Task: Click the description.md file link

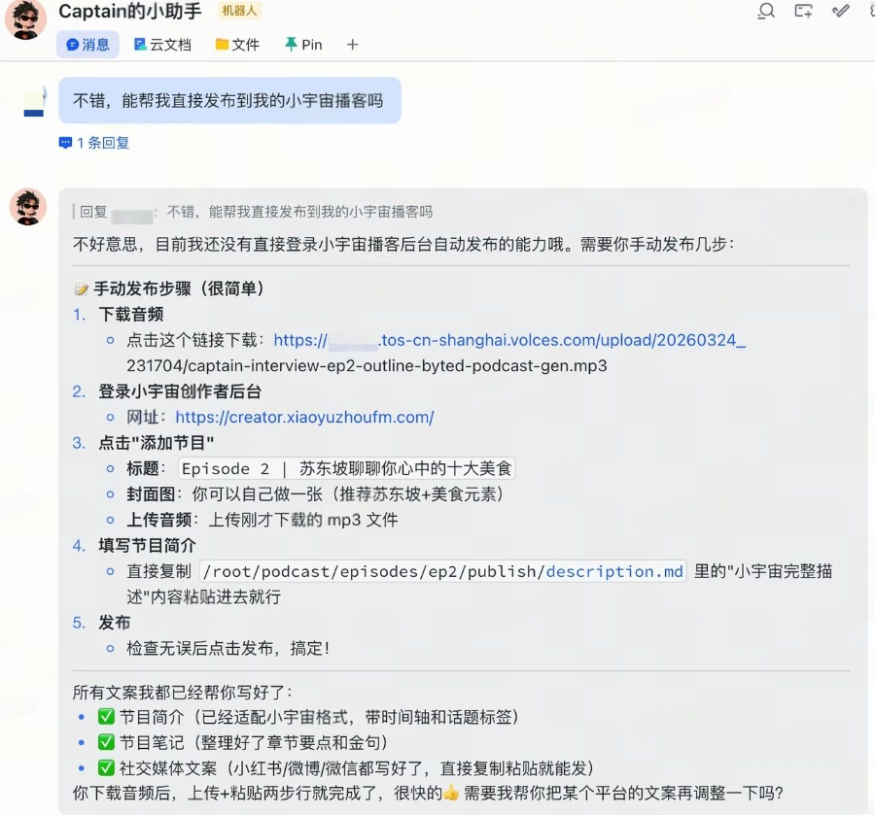Action: (x=614, y=571)
